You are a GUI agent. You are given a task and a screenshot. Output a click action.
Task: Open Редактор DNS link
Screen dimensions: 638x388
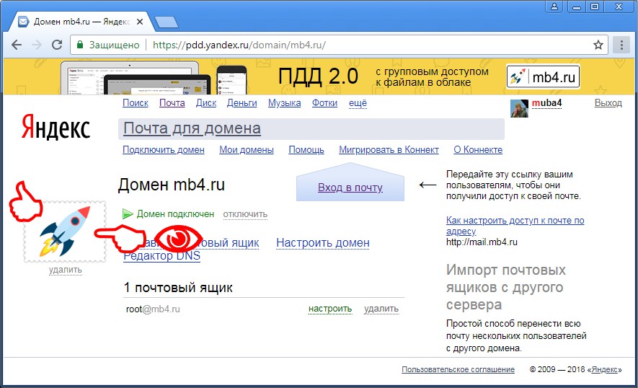pyautogui.click(x=161, y=256)
